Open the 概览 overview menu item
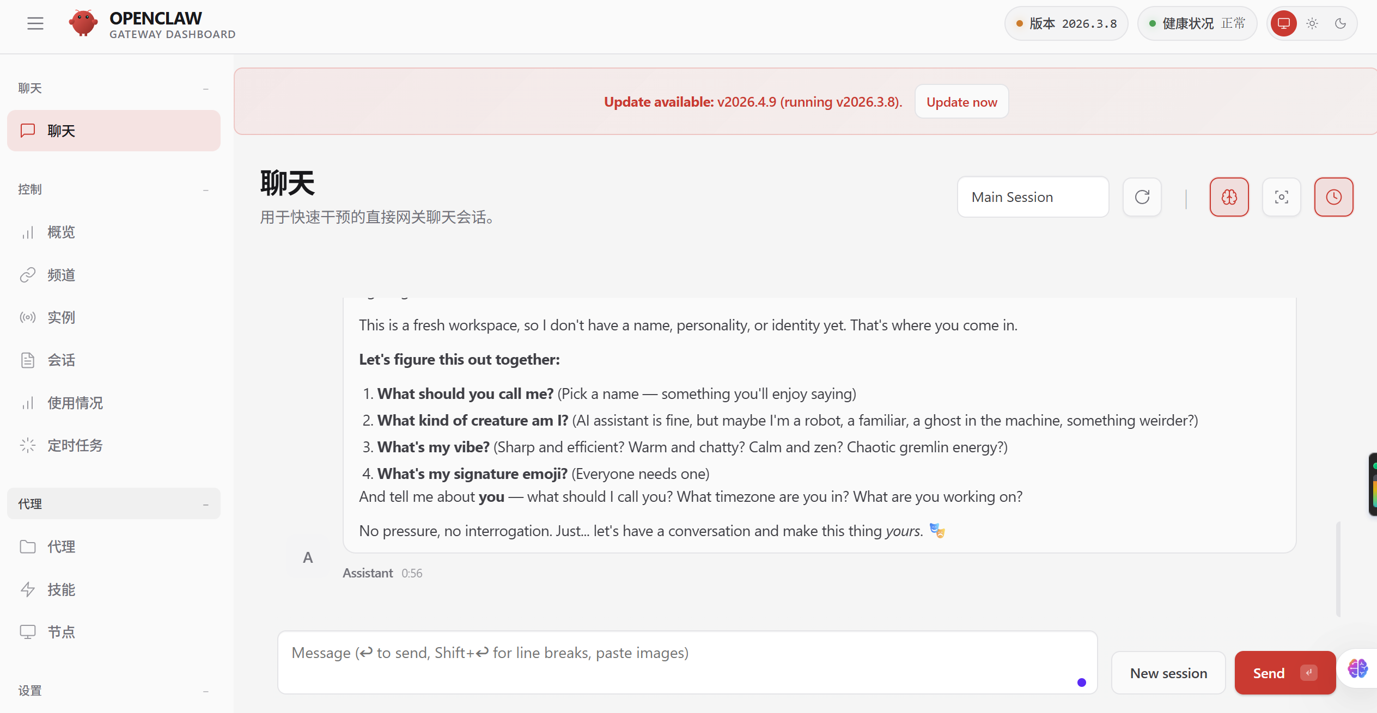1377x713 pixels. tap(61, 232)
